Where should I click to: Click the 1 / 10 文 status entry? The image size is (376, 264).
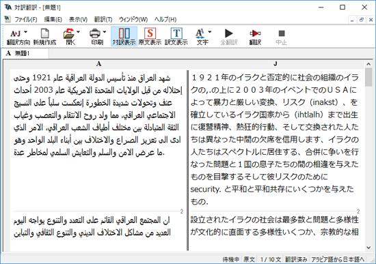coord(271,259)
